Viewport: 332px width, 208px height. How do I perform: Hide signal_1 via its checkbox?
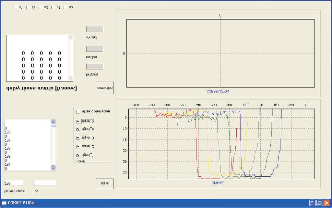click(x=78, y=155)
